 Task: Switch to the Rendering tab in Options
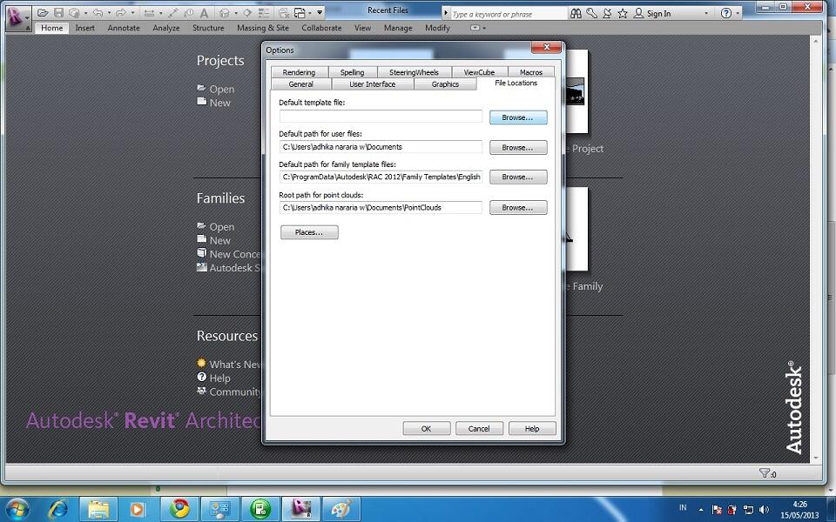(299, 72)
